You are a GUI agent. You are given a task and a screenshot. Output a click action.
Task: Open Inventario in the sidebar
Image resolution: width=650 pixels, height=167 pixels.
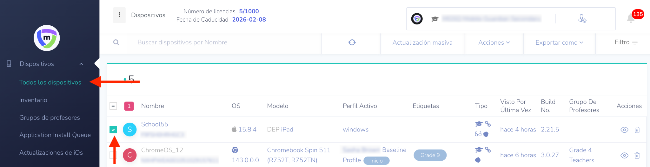33,100
